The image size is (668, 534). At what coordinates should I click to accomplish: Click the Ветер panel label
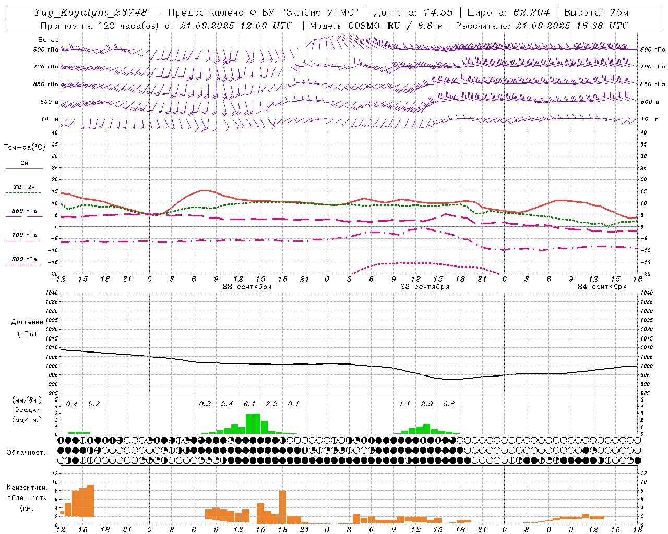[x=49, y=40]
